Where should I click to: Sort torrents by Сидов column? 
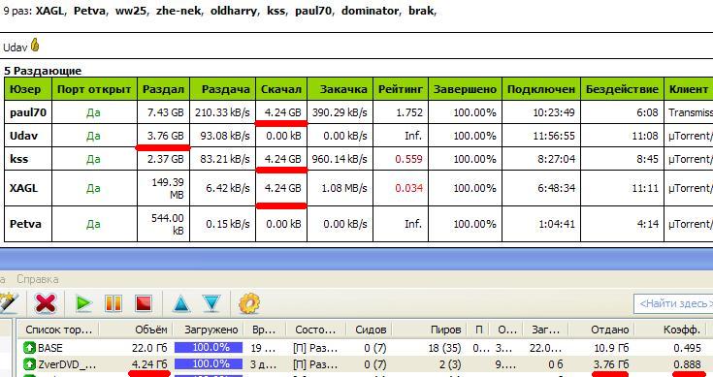point(371,330)
